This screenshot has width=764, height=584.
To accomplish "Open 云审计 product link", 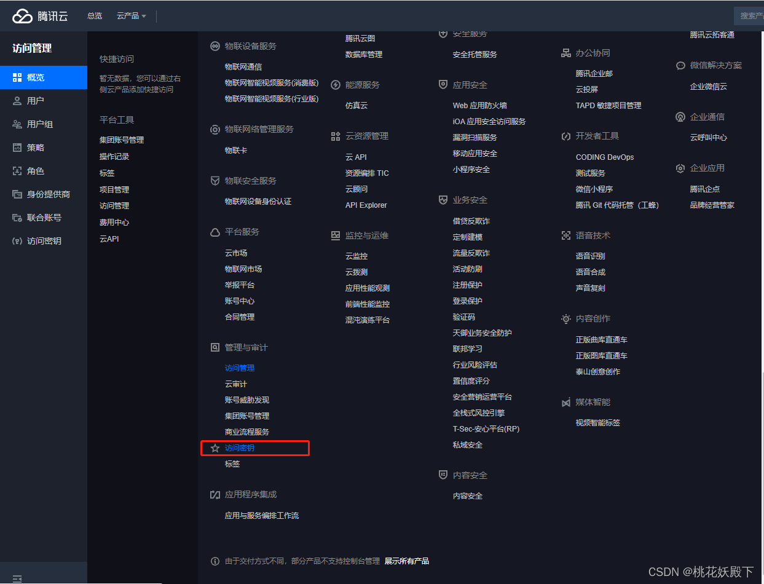I will point(236,384).
